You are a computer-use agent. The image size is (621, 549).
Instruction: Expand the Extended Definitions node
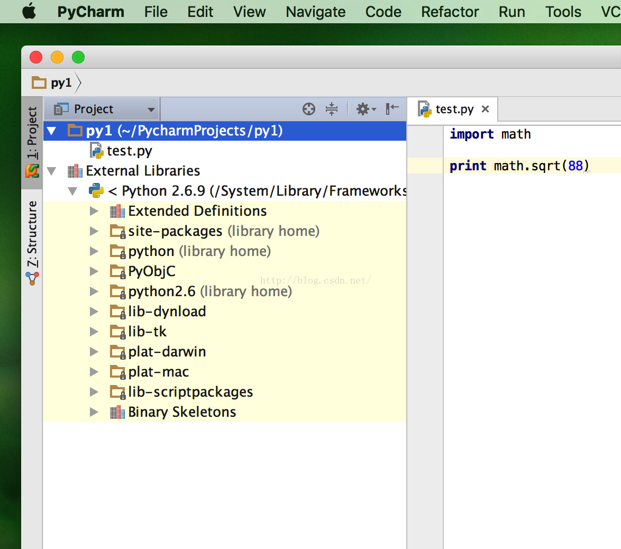[94, 211]
